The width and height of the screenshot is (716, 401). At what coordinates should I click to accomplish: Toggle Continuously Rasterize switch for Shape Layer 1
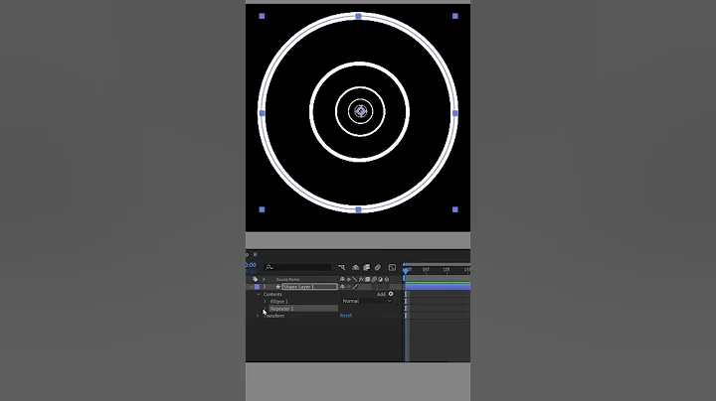(348, 287)
